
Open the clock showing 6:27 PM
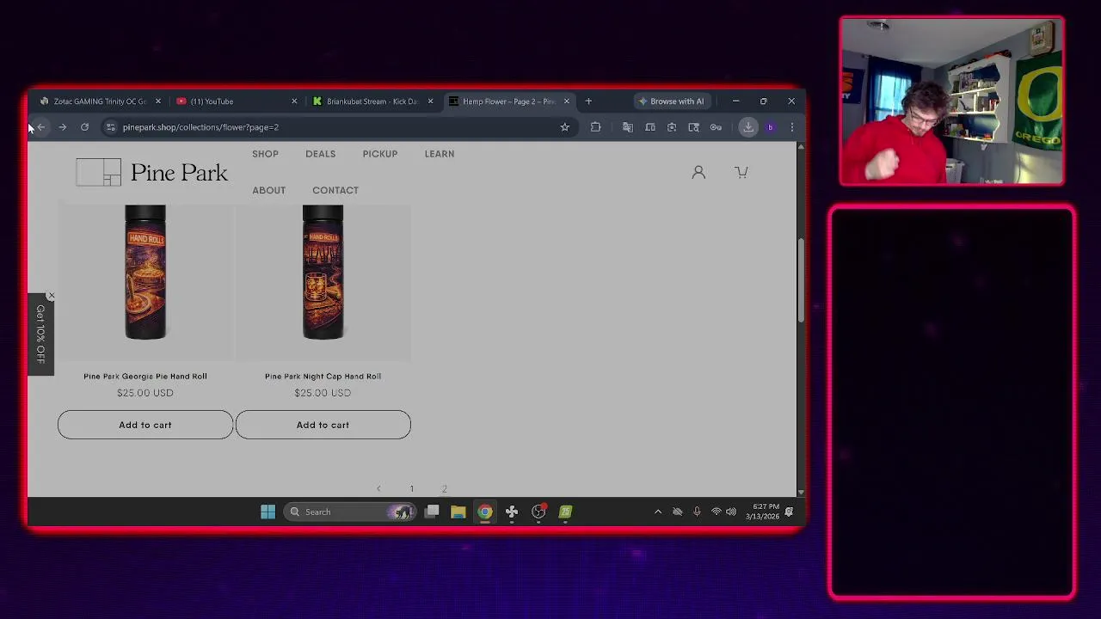click(762, 512)
